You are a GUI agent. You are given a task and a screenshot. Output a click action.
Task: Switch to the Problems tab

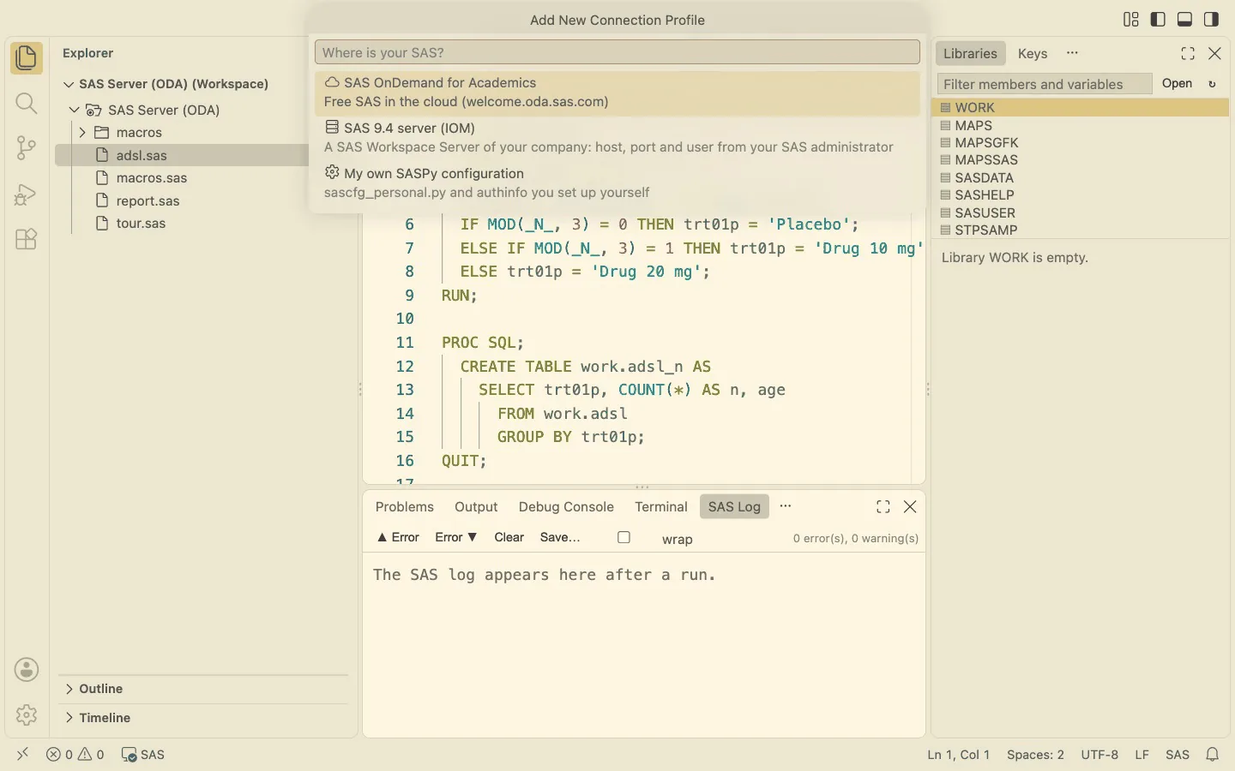pyautogui.click(x=405, y=506)
